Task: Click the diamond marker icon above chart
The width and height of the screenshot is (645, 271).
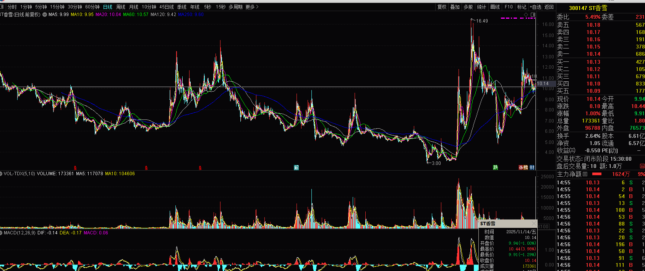Action: point(526,15)
